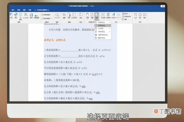This screenshot has height=122, width=184.
Task: Insert a 交叉引用 cross-reference
Action: (74, 16)
